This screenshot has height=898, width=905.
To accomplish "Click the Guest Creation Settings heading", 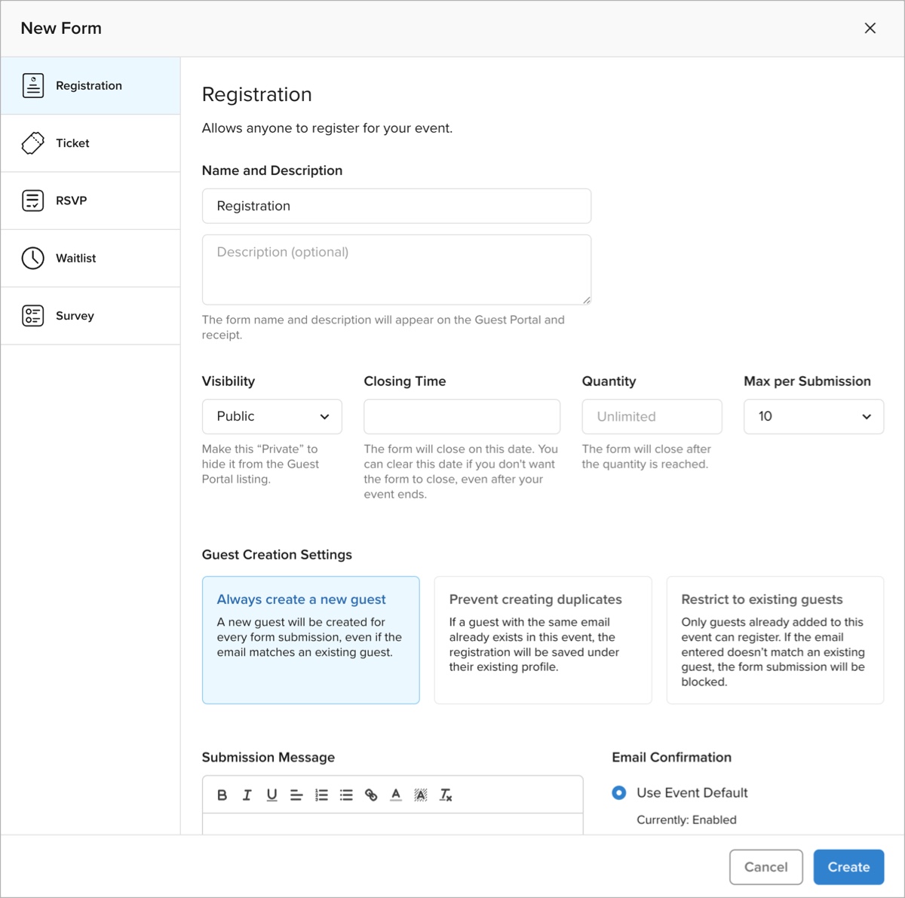I will click(277, 555).
